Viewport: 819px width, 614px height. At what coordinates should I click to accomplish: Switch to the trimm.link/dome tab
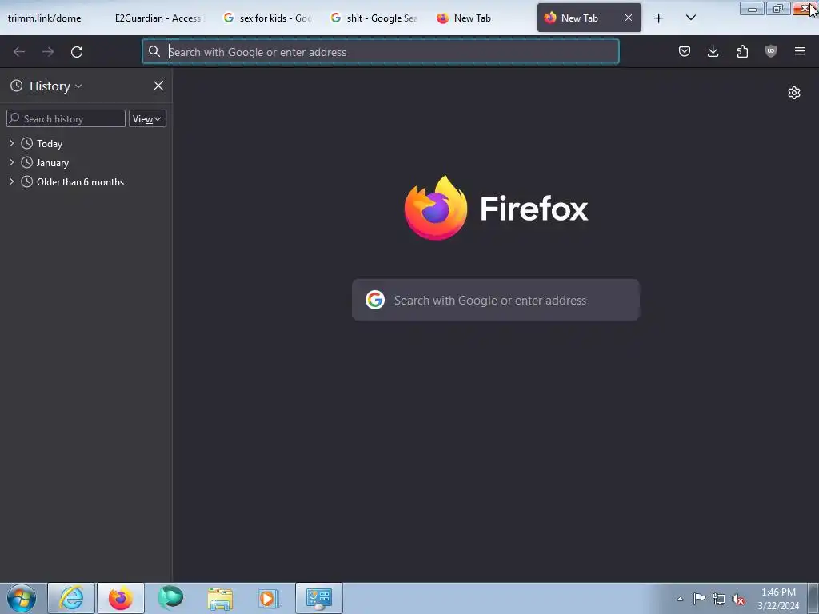tap(52, 18)
